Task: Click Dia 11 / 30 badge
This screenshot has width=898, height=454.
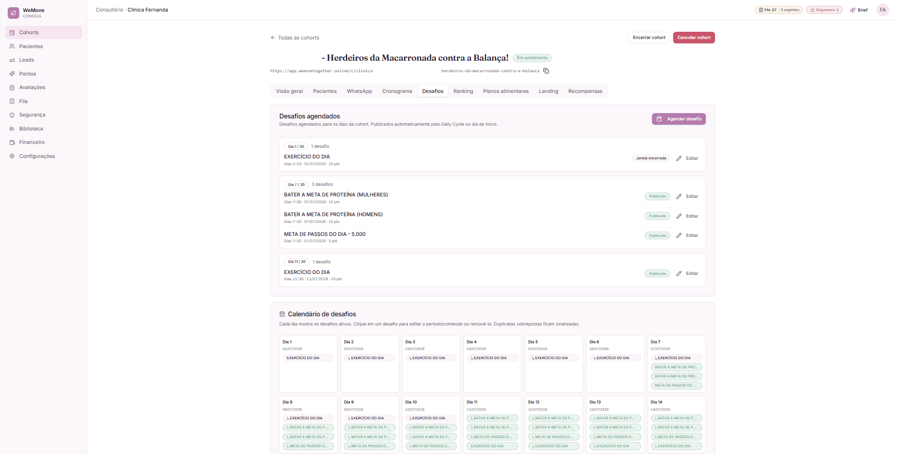Action: (x=297, y=262)
